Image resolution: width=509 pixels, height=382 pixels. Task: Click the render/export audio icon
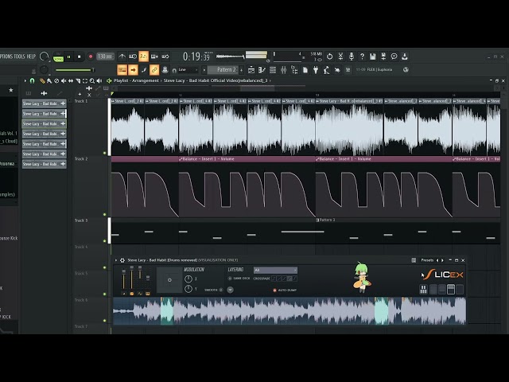click(383, 57)
